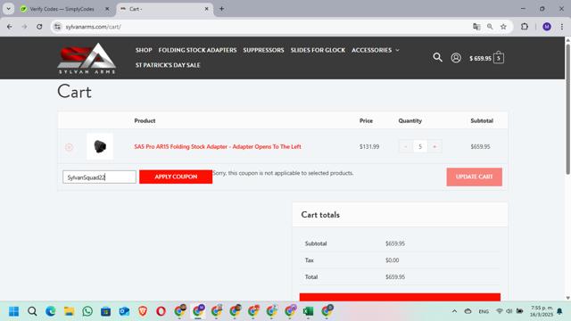Go back in browser history
Image resolution: width=571 pixels, height=321 pixels.
[x=10, y=27]
